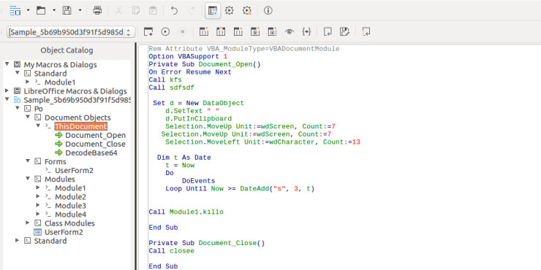Collapse the Sample_5b69b950d3f91f5d985 document node

(x=7, y=99)
